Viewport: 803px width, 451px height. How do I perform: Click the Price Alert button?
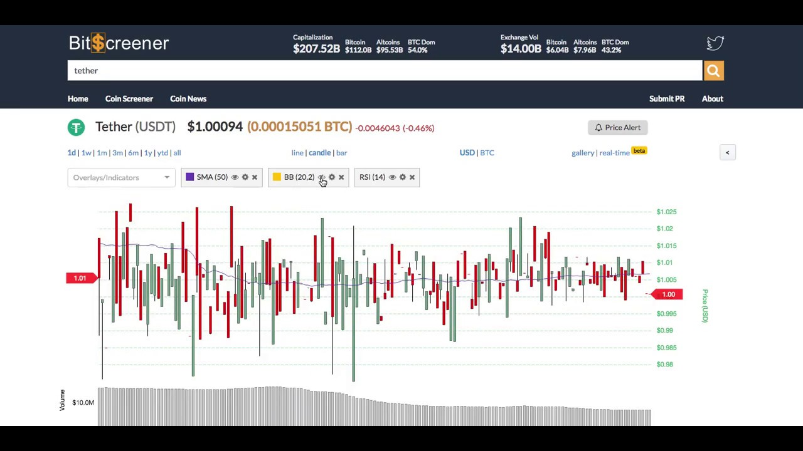click(x=618, y=128)
